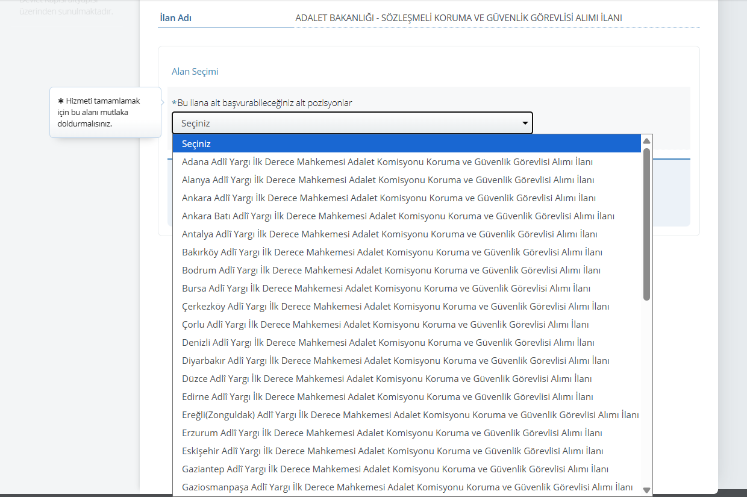The height and width of the screenshot is (497, 747).
Task: Open the alt pozisyonlar Seçiniz dropdown
Action: tap(352, 123)
